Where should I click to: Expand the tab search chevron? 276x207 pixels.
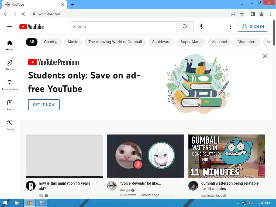pos(242,5)
